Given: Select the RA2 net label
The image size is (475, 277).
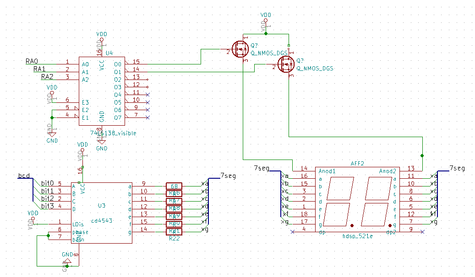Looking at the screenshot, I should tap(47, 77).
